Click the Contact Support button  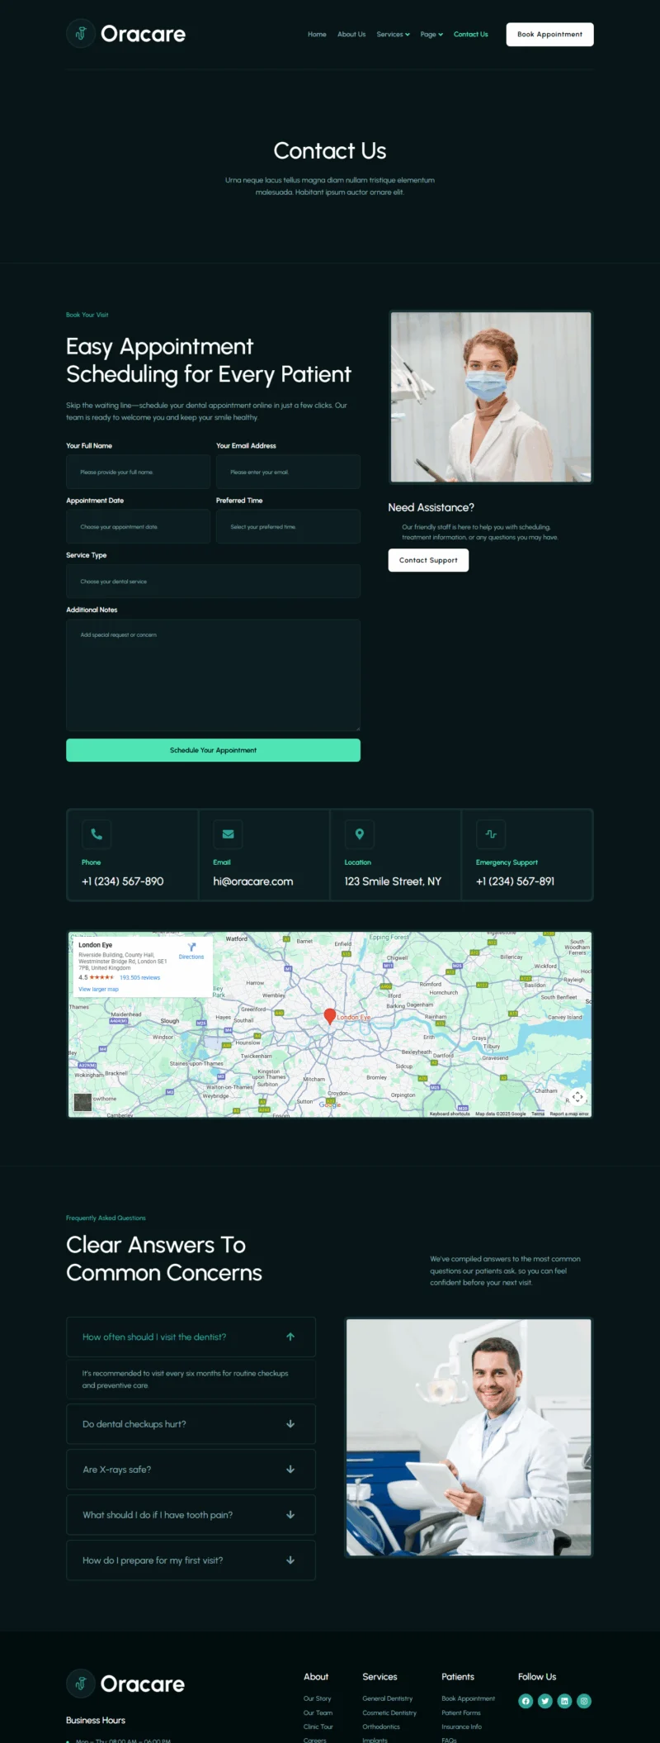click(x=428, y=560)
